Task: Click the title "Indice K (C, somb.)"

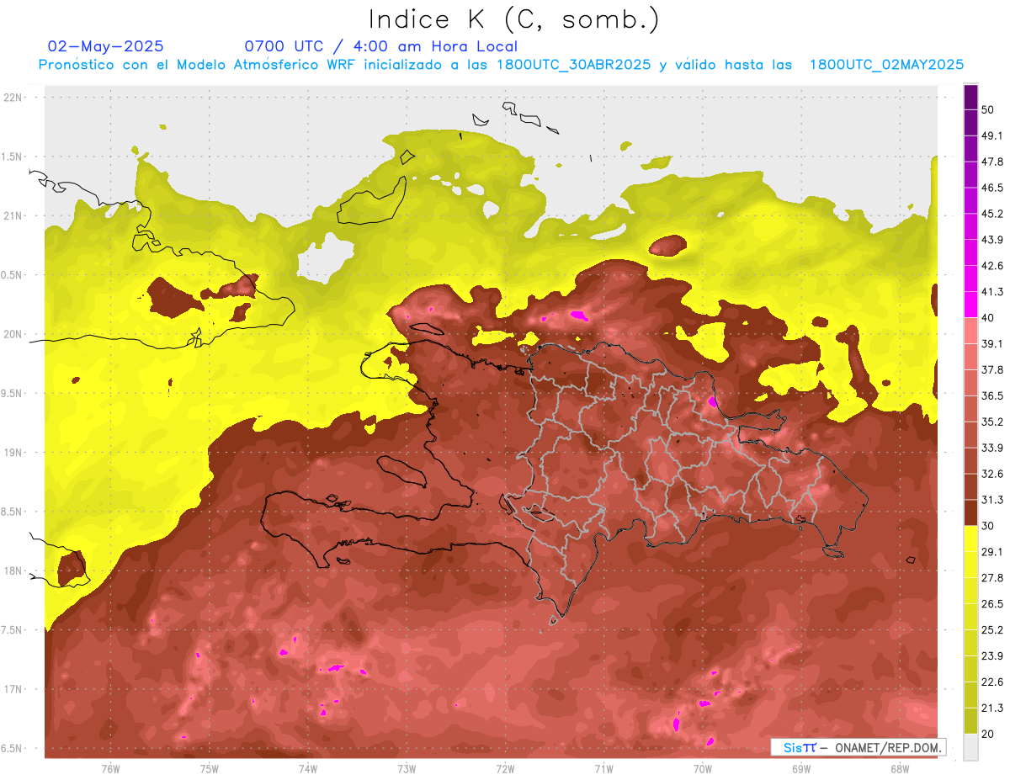Action: (x=513, y=19)
